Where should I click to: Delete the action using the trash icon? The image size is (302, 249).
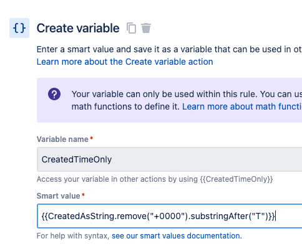tap(146, 28)
